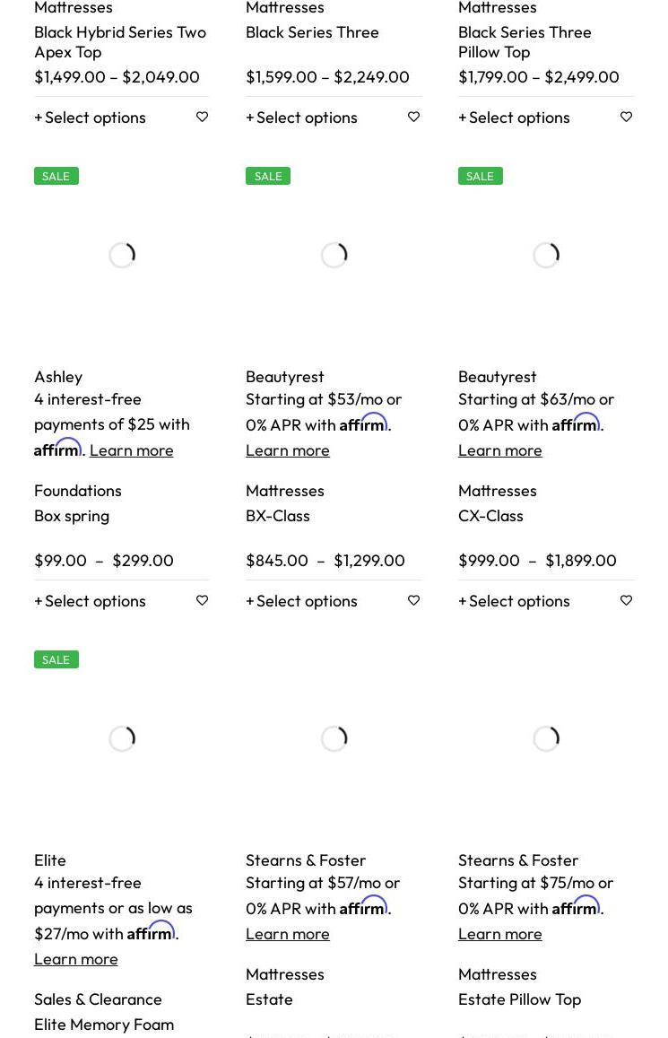Screen dimensions: 668x1038
Task: Open Select options for CX-Class
Action: pos(514,601)
